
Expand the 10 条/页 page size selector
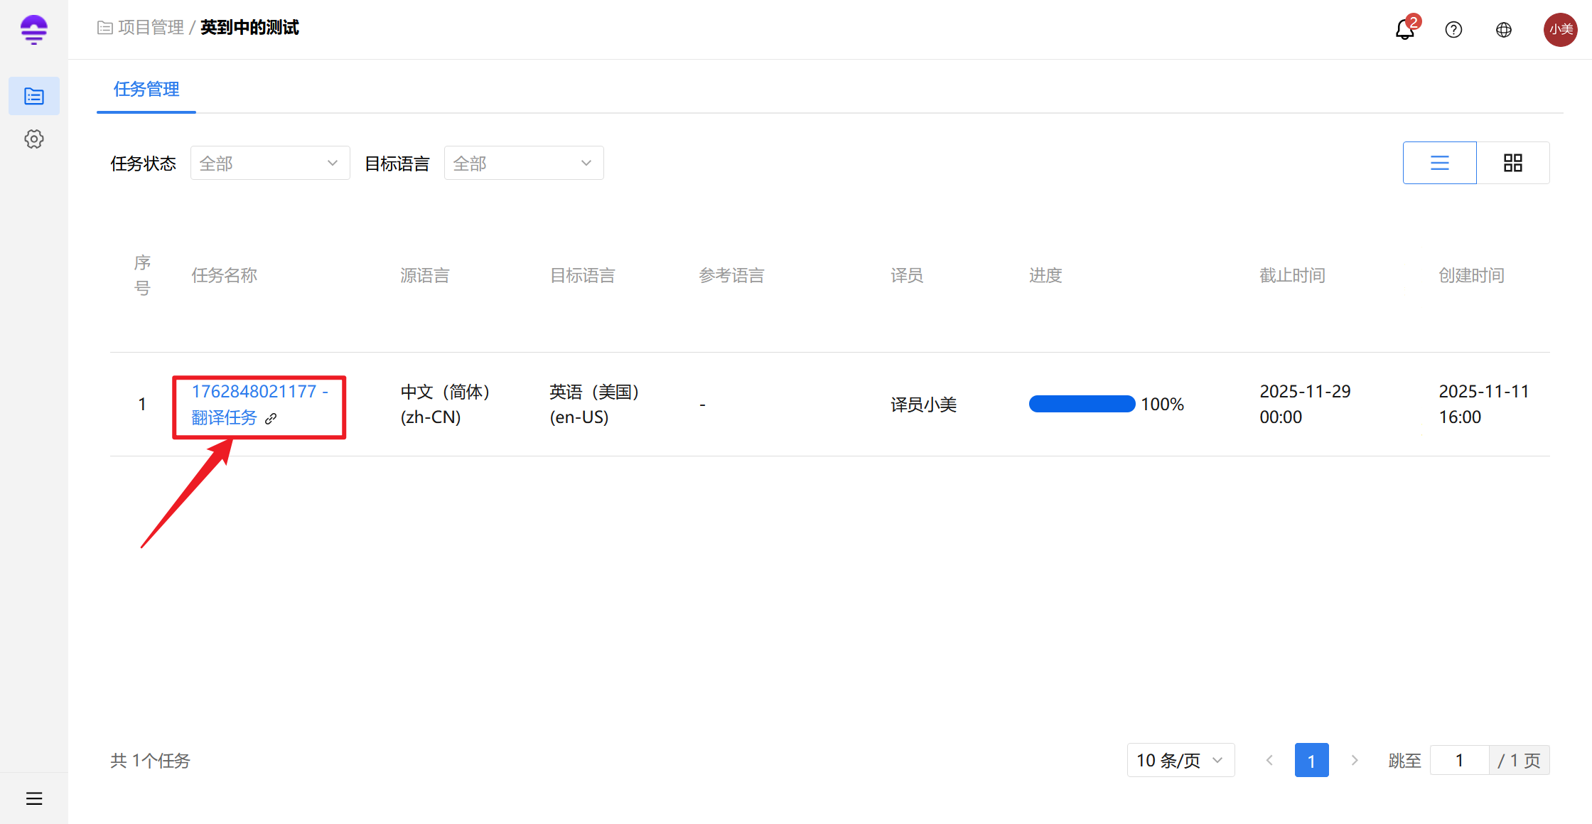click(x=1180, y=760)
